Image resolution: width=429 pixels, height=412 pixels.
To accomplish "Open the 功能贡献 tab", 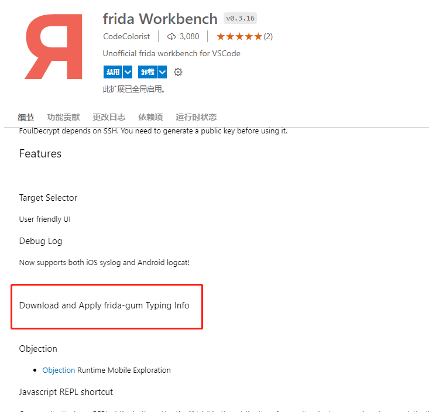I will click(63, 117).
